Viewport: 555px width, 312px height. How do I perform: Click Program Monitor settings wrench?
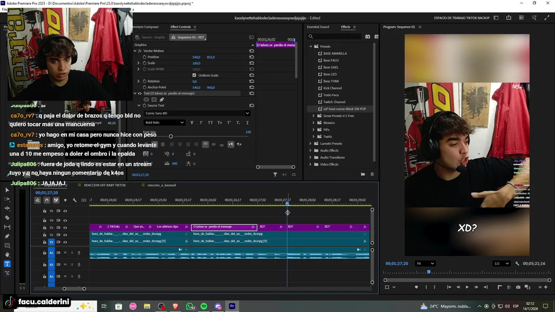pyautogui.click(x=517, y=263)
